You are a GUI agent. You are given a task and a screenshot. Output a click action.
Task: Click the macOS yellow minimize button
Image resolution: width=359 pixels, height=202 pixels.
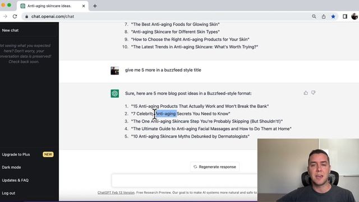[x=3, y=5]
